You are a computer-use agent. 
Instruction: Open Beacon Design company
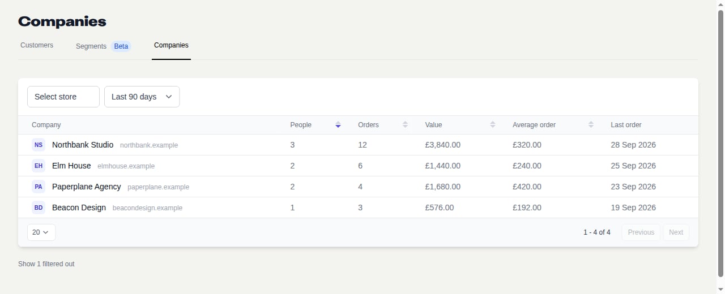click(79, 207)
